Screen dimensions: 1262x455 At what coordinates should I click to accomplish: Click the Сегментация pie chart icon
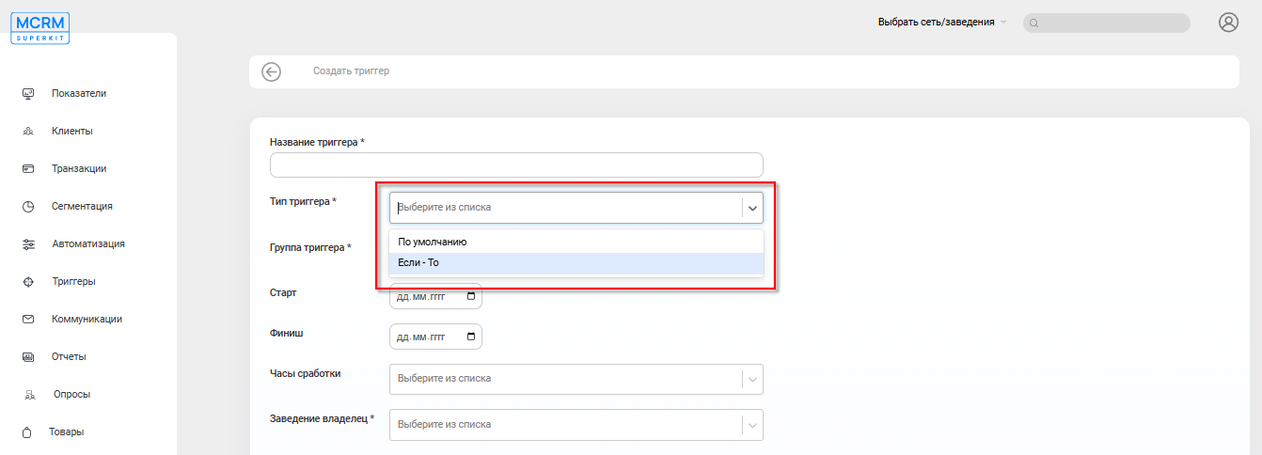tap(28, 206)
